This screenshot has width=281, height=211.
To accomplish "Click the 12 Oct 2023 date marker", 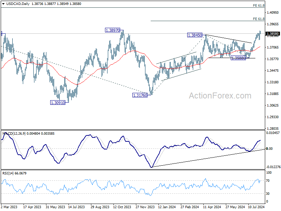I will 122,207.
